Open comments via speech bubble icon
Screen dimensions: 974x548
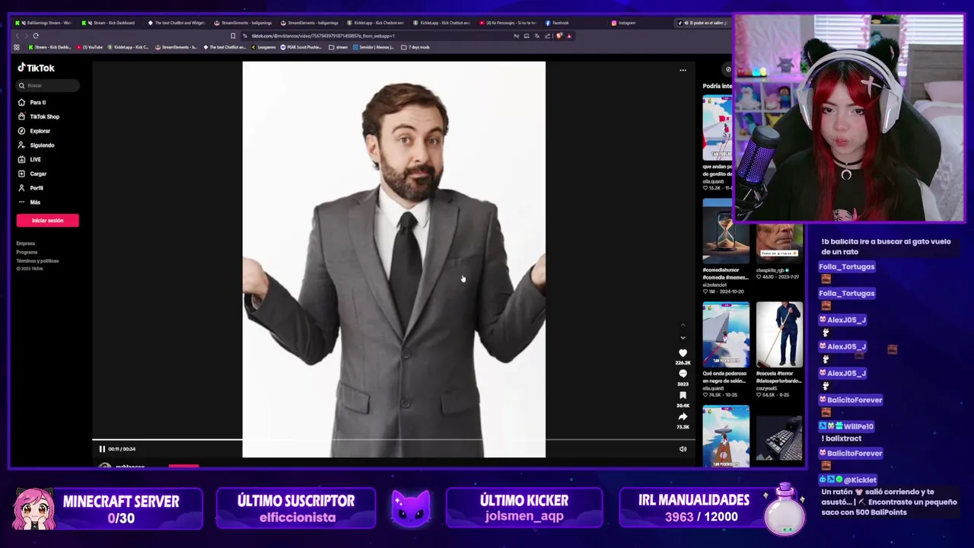683,374
